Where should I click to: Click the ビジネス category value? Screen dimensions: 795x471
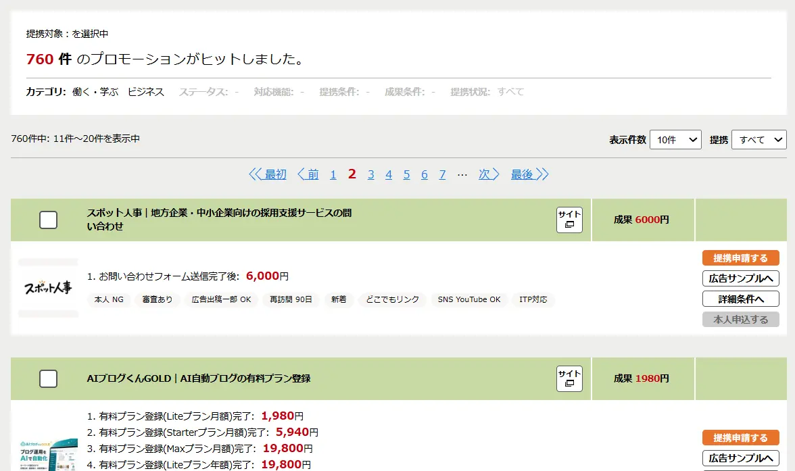click(x=145, y=92)
